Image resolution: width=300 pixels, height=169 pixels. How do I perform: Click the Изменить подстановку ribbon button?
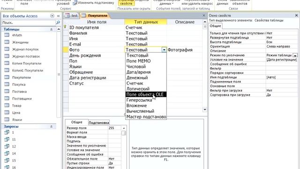click(94, 3)
